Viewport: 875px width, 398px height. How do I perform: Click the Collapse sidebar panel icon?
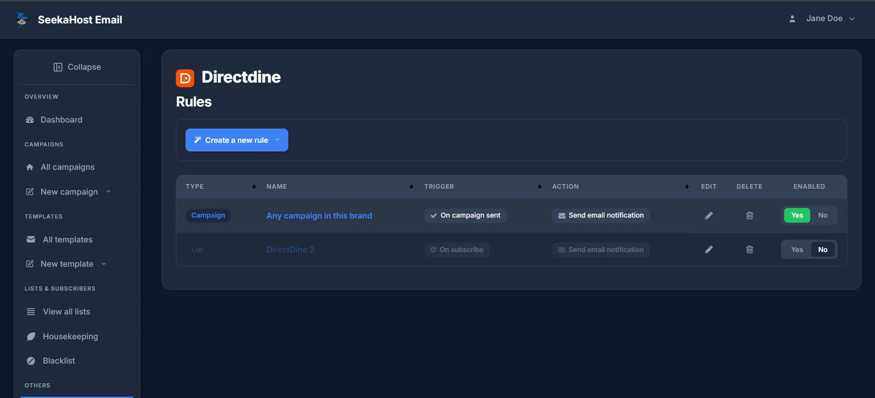(58, 67)
